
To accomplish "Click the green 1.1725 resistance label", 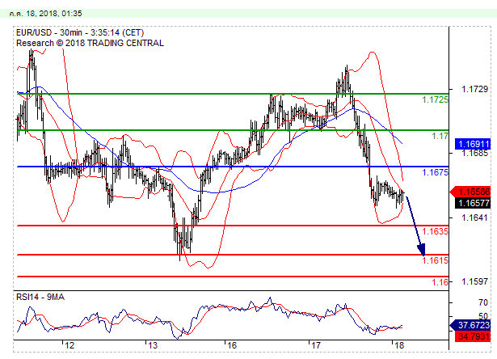I will pyautogui.click(x=436, y=99).
